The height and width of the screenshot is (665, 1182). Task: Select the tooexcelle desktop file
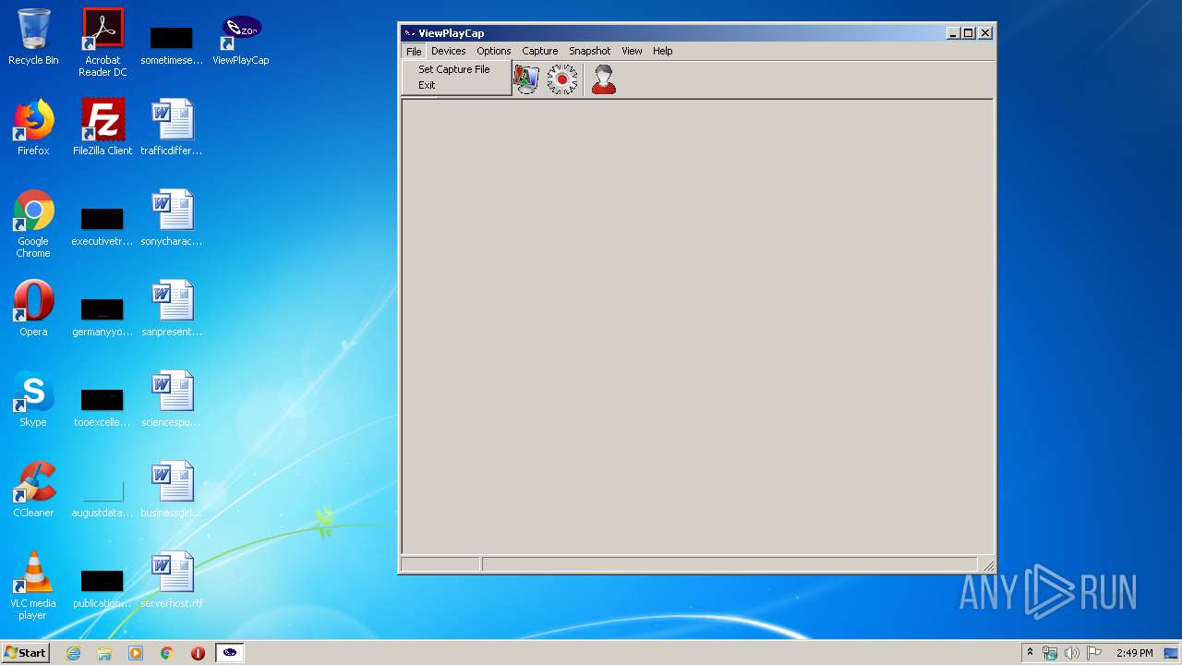pos(103,406)
